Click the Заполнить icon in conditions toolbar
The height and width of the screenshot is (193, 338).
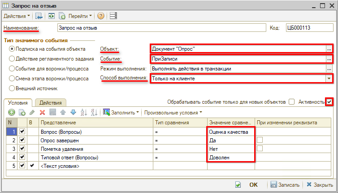click(x=107, y=112)
